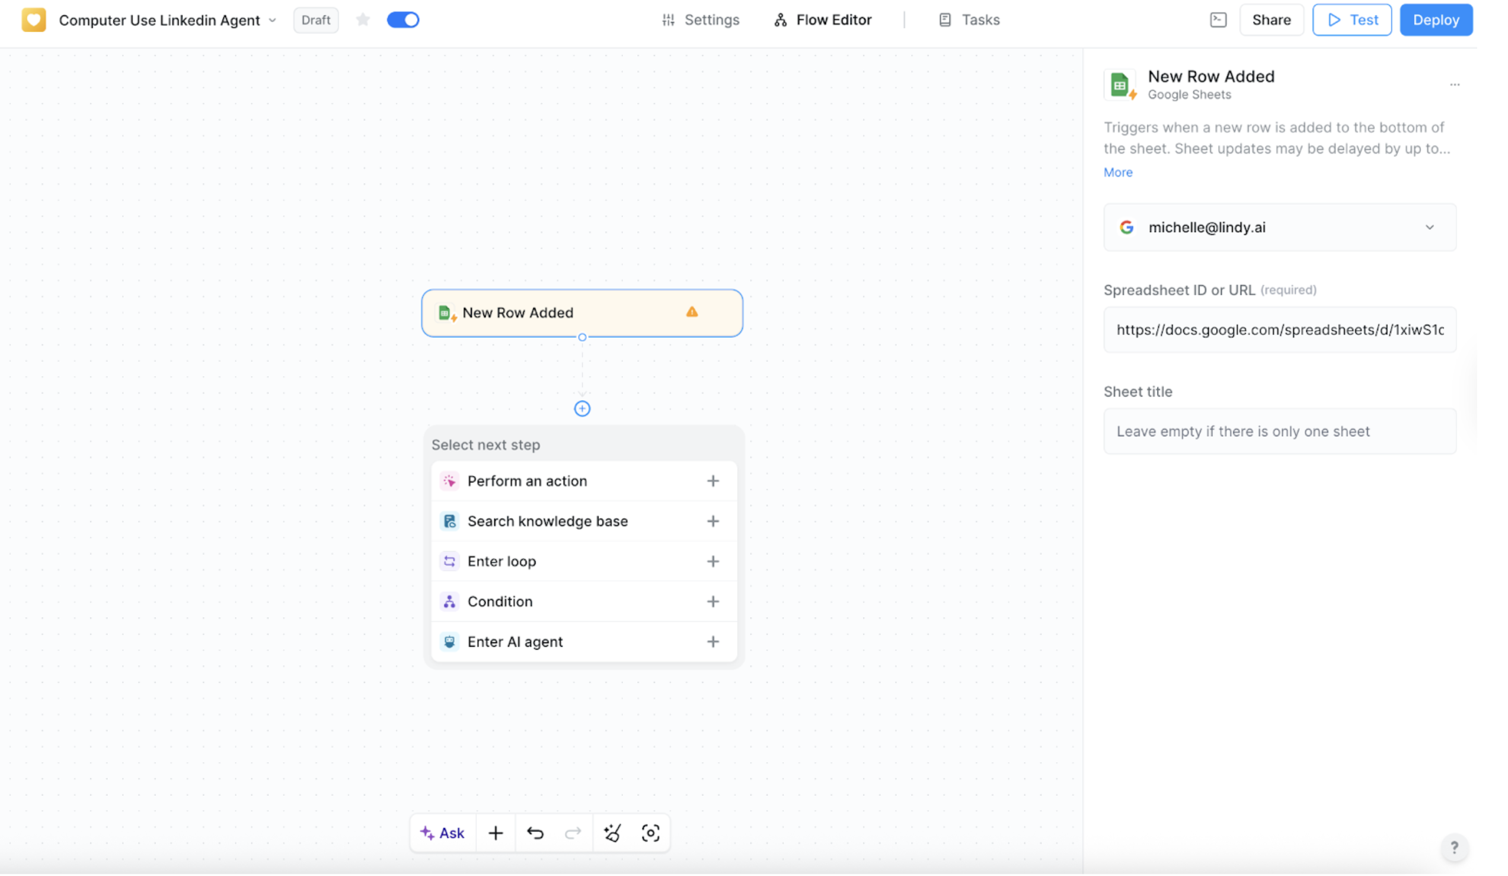Star the Computer Use Linkedin Agent
The width and height of the screenshot is (1508, 876).
(363, 19)
